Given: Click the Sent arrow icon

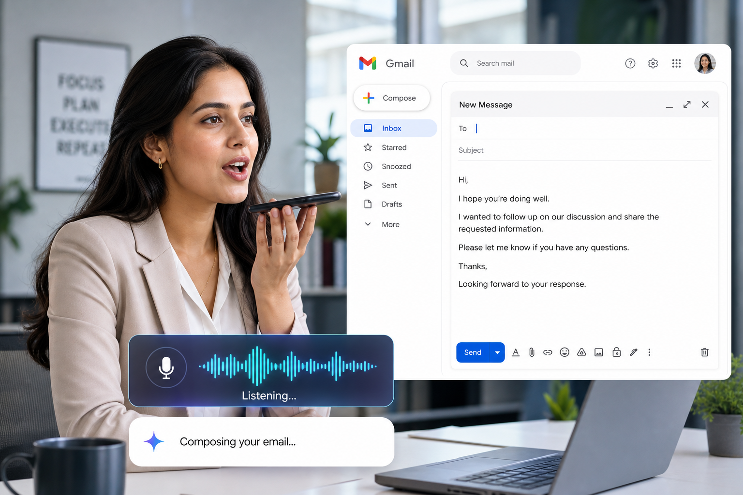Looking at the screenshot, I should pyautogui.click(x=368, y=185).
